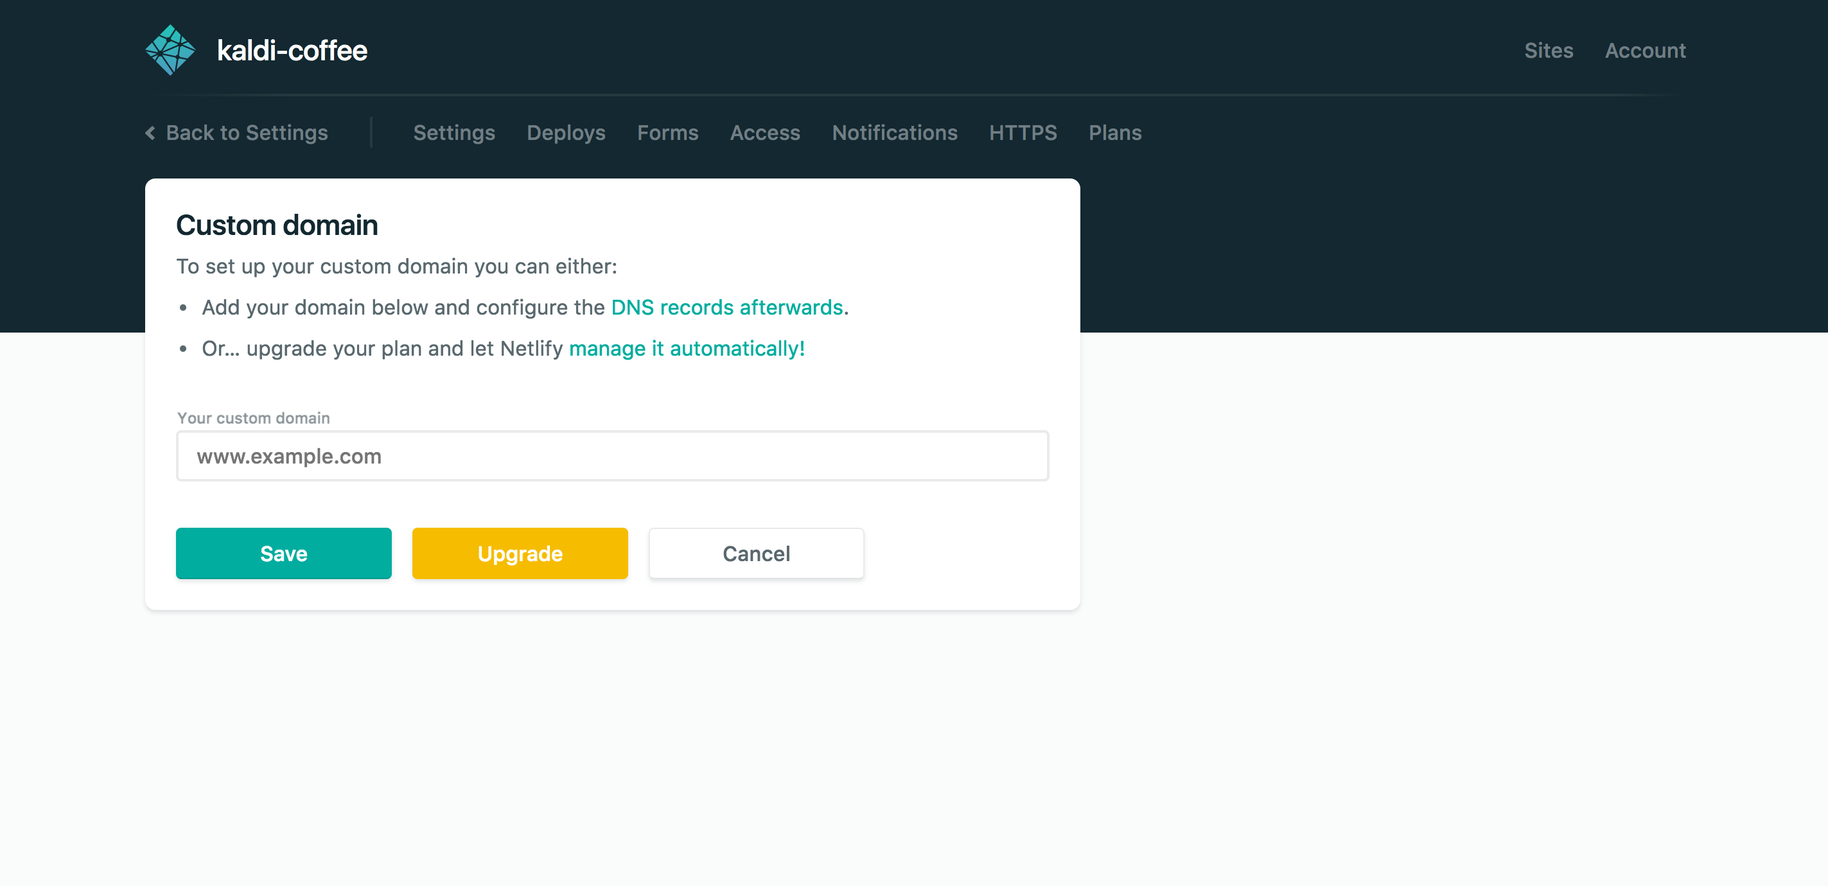
Task: Click the kaldi-coffee site name
Action: [292, 50]
